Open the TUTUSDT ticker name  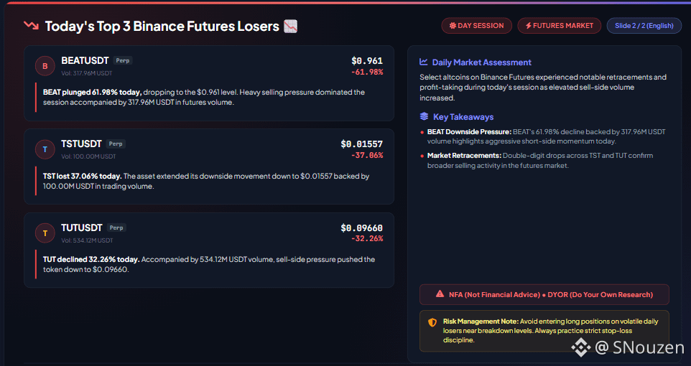[82, 227]
